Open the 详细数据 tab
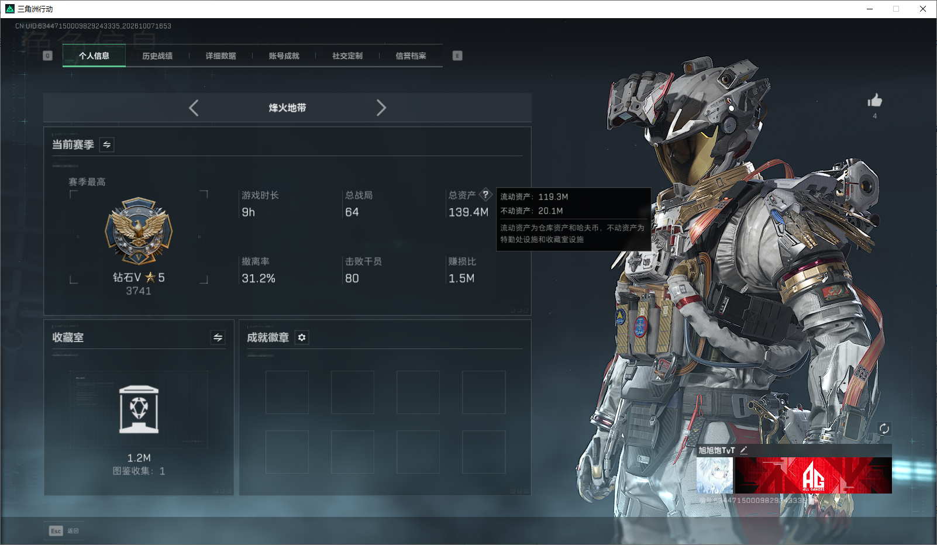 tap(221, 56)
